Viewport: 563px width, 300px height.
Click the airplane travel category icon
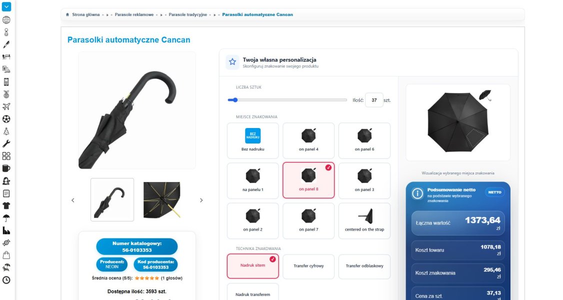click(x=6, y=106)
